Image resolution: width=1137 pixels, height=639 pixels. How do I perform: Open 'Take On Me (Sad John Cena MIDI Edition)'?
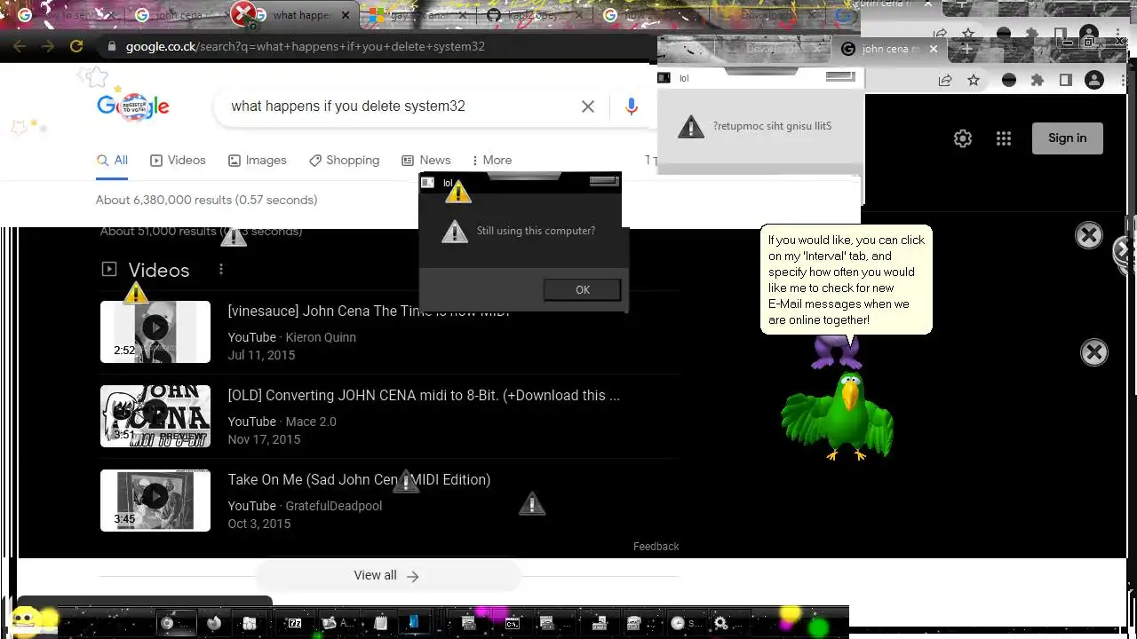pyautogui.click(x=359, y=480)
